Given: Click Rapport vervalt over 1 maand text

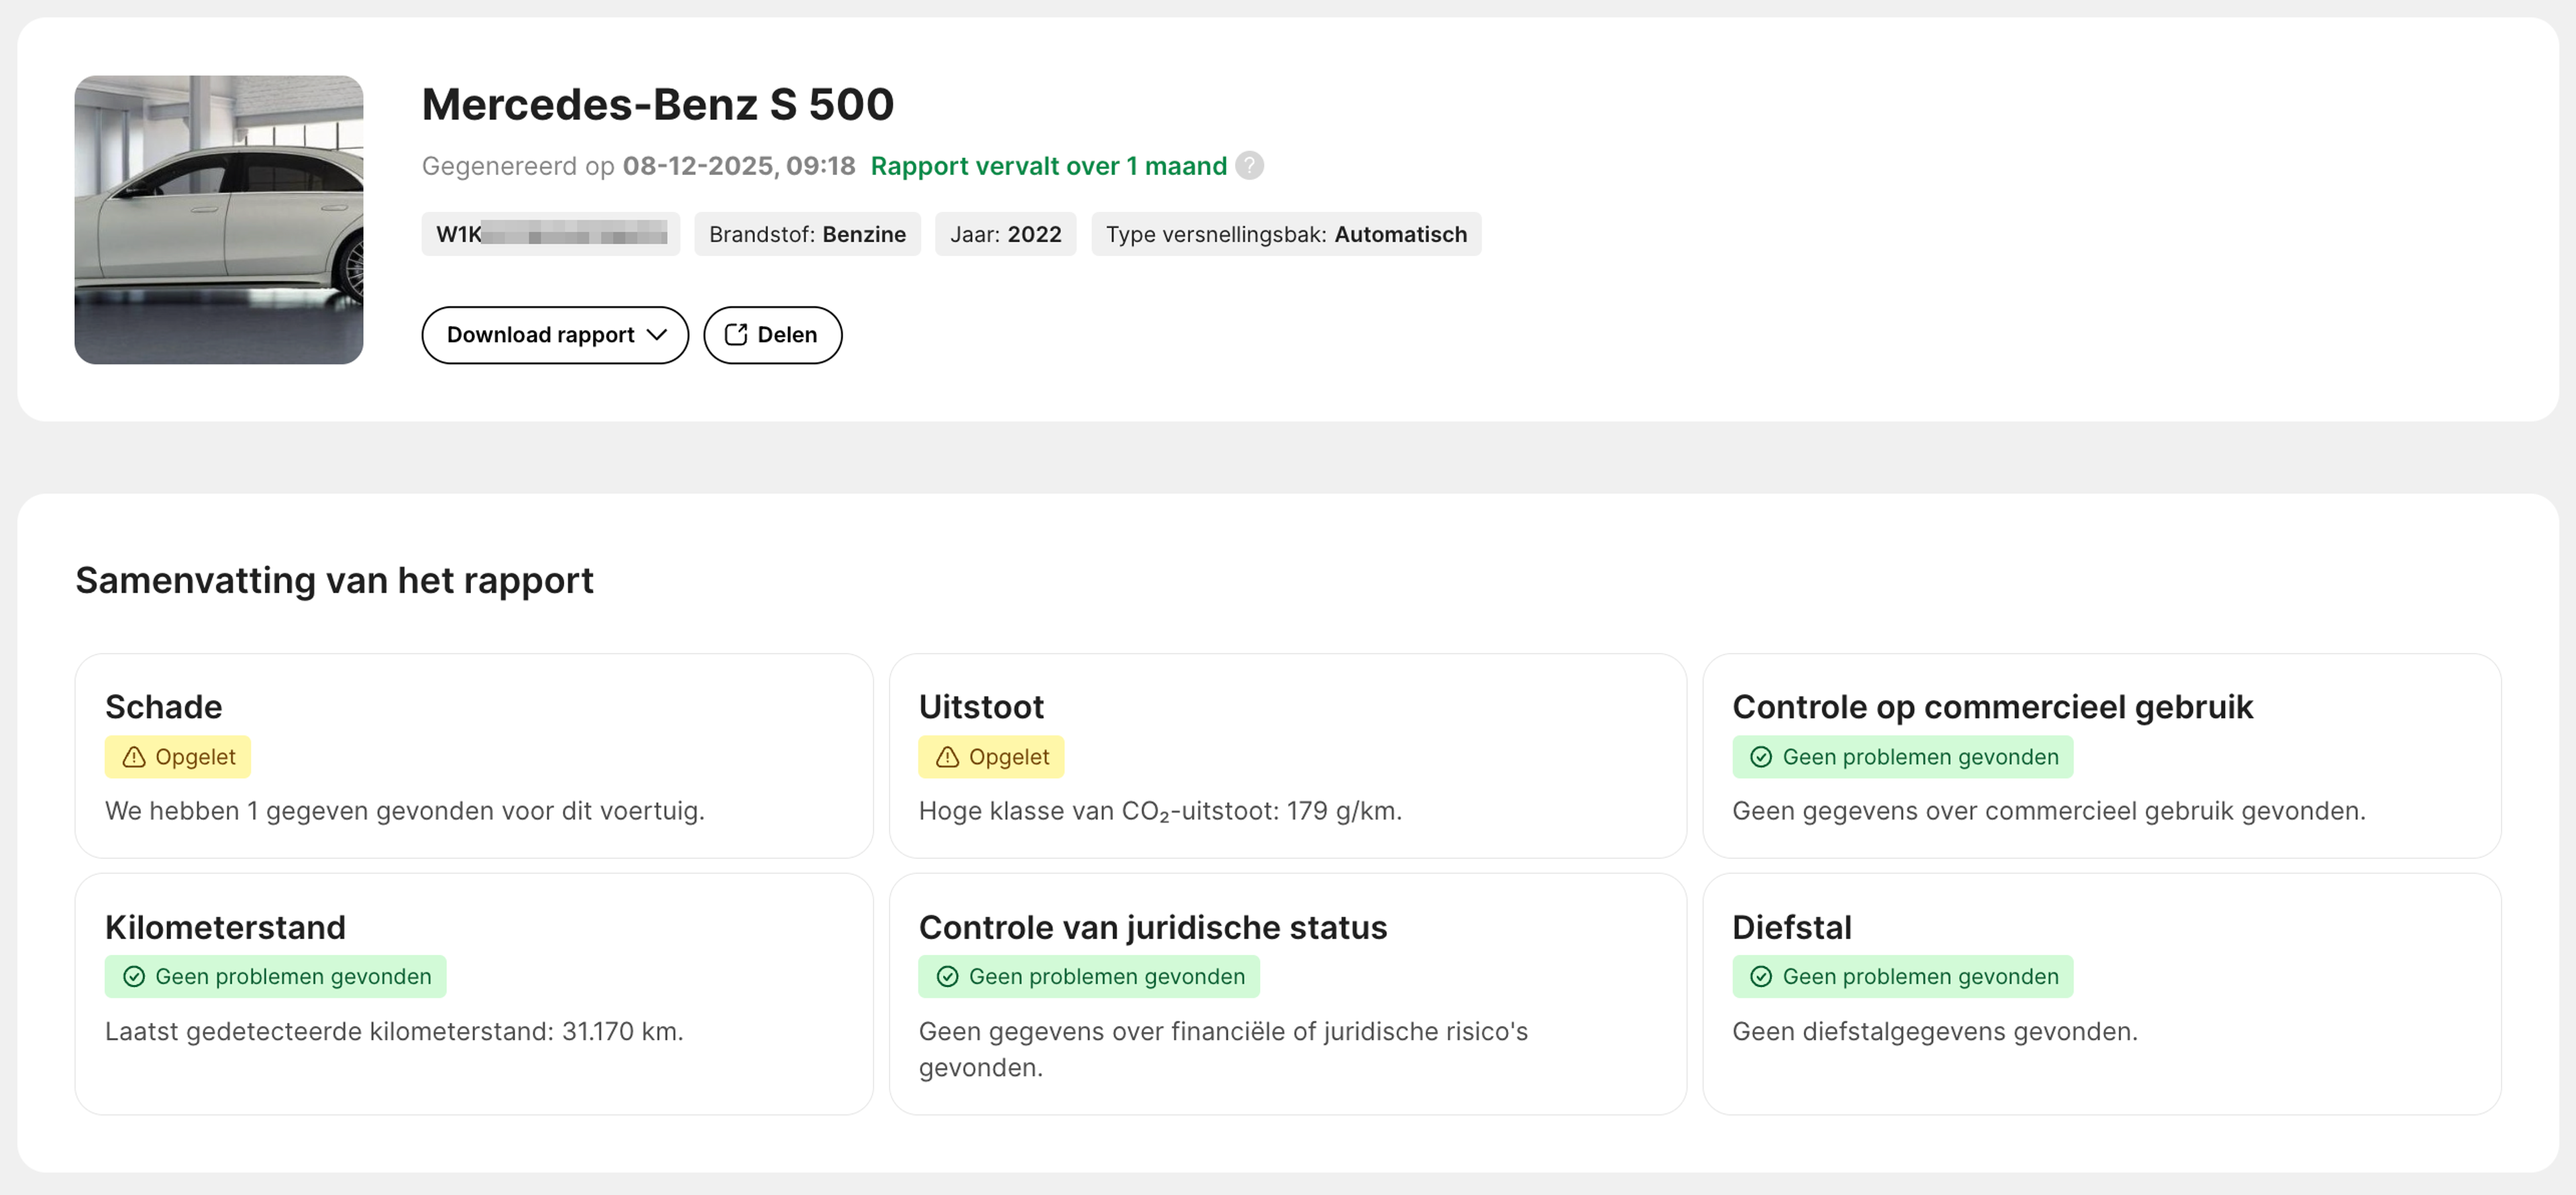Looking at the screenshot, I should (x=1048, y=166).
